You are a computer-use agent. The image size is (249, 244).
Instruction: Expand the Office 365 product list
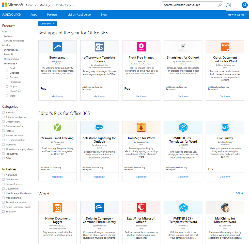click(x=11, y=63)
